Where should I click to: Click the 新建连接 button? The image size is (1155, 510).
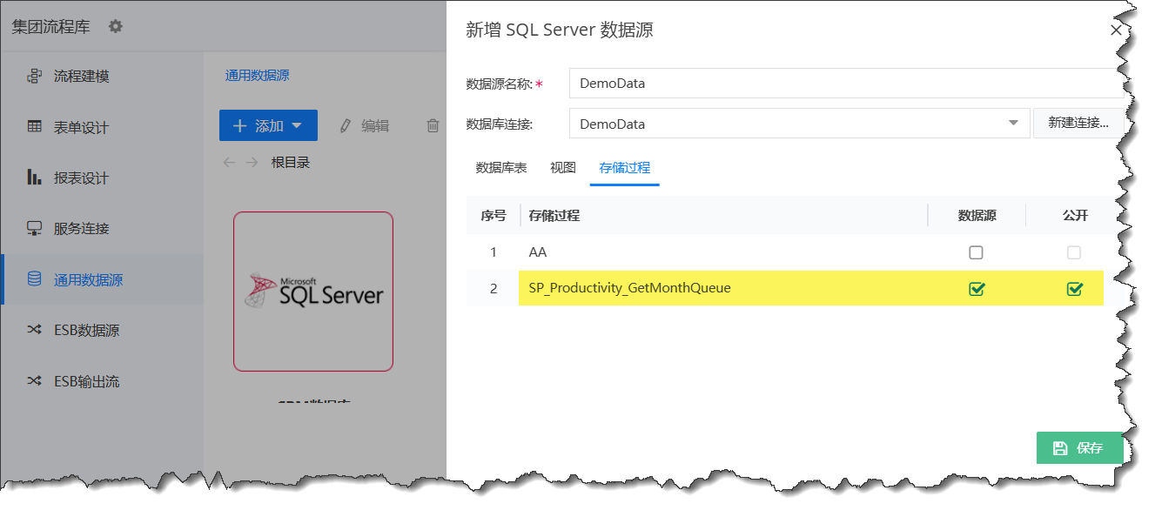coord(1078,124)
